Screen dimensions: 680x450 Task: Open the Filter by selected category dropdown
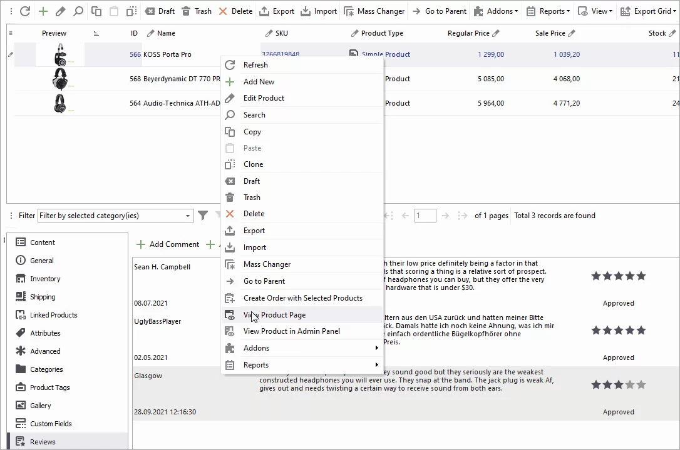(x=116, y=216)
